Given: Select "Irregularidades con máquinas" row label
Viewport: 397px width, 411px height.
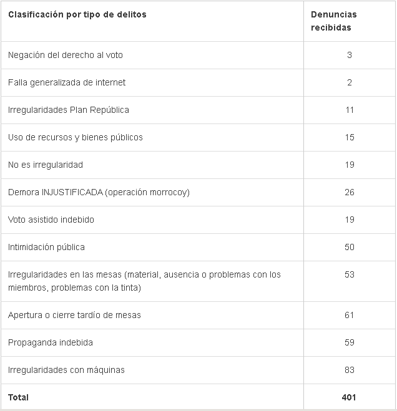Looking at the screenshot, I should [66, 370].
